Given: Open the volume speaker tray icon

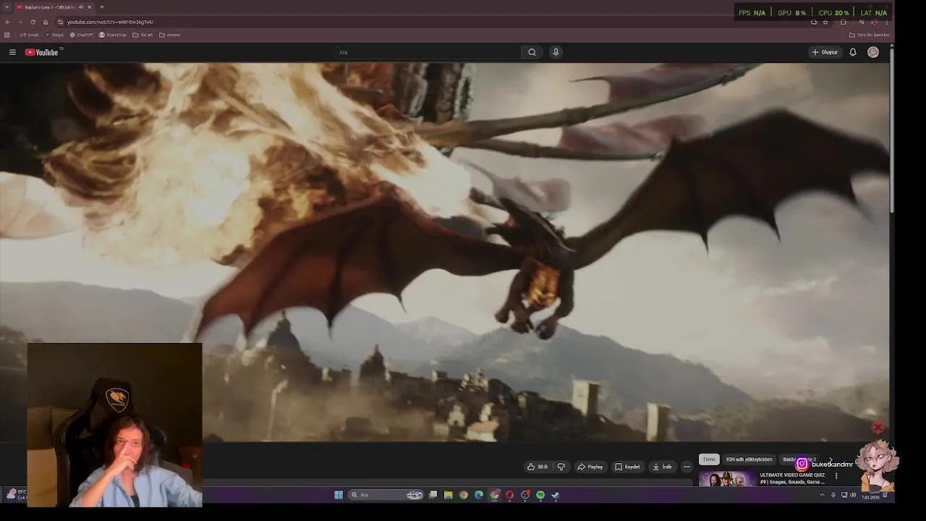Looking at the screenshot, I should click(x=853, y=495).
